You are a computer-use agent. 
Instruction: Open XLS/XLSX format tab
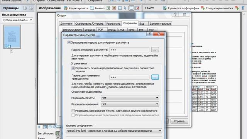pos(90,30)
